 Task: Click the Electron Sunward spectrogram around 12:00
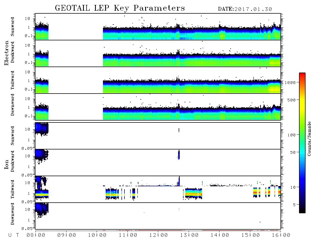click(x=158, y=33)
